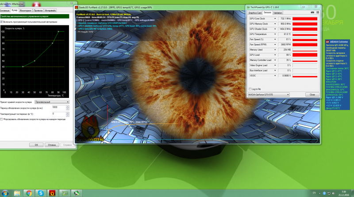Click the Close button in GPU-Z
Image resolution: width=354 pixels, height=197 pixels.
(x=312, y=95)
